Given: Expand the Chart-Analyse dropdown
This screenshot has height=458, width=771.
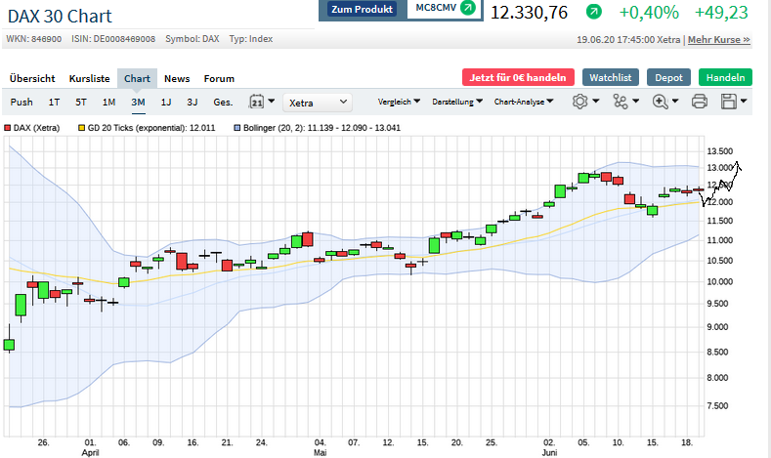Looking at the screenshot, I should [524, 102].
